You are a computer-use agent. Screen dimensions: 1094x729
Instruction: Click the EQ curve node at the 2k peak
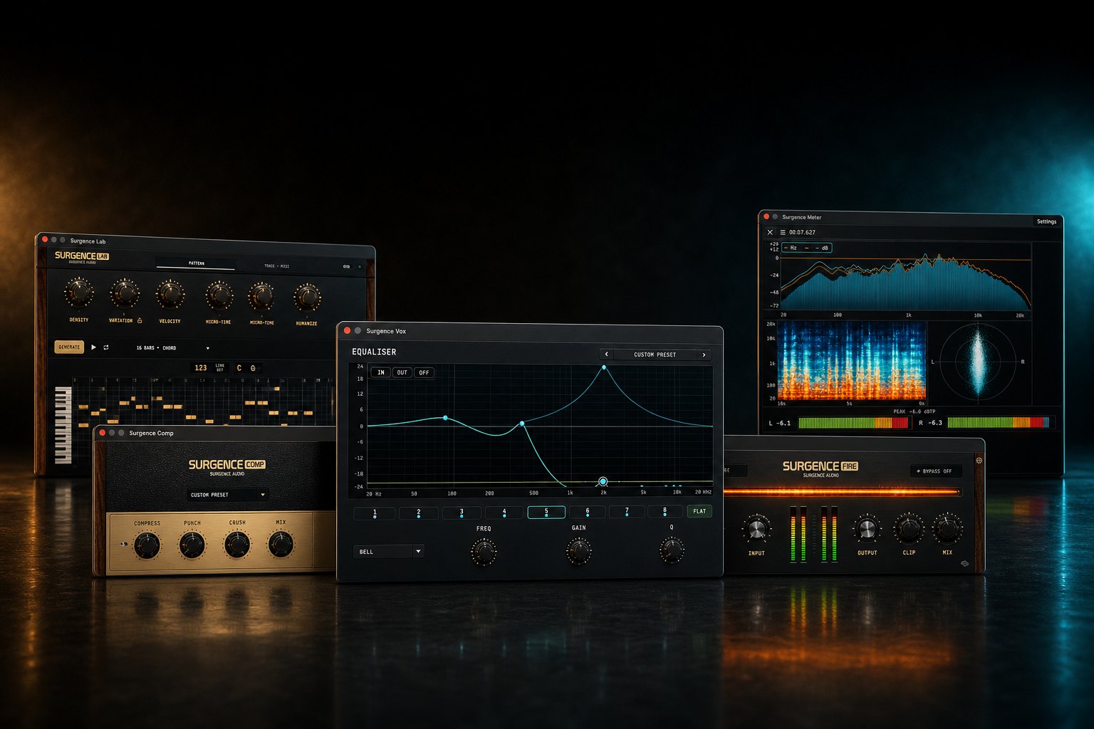coord(604,367)
